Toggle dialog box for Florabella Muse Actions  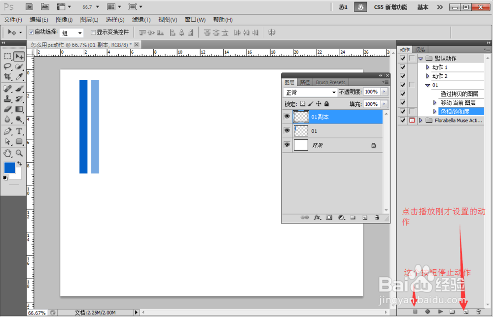[x=412, y=120]
